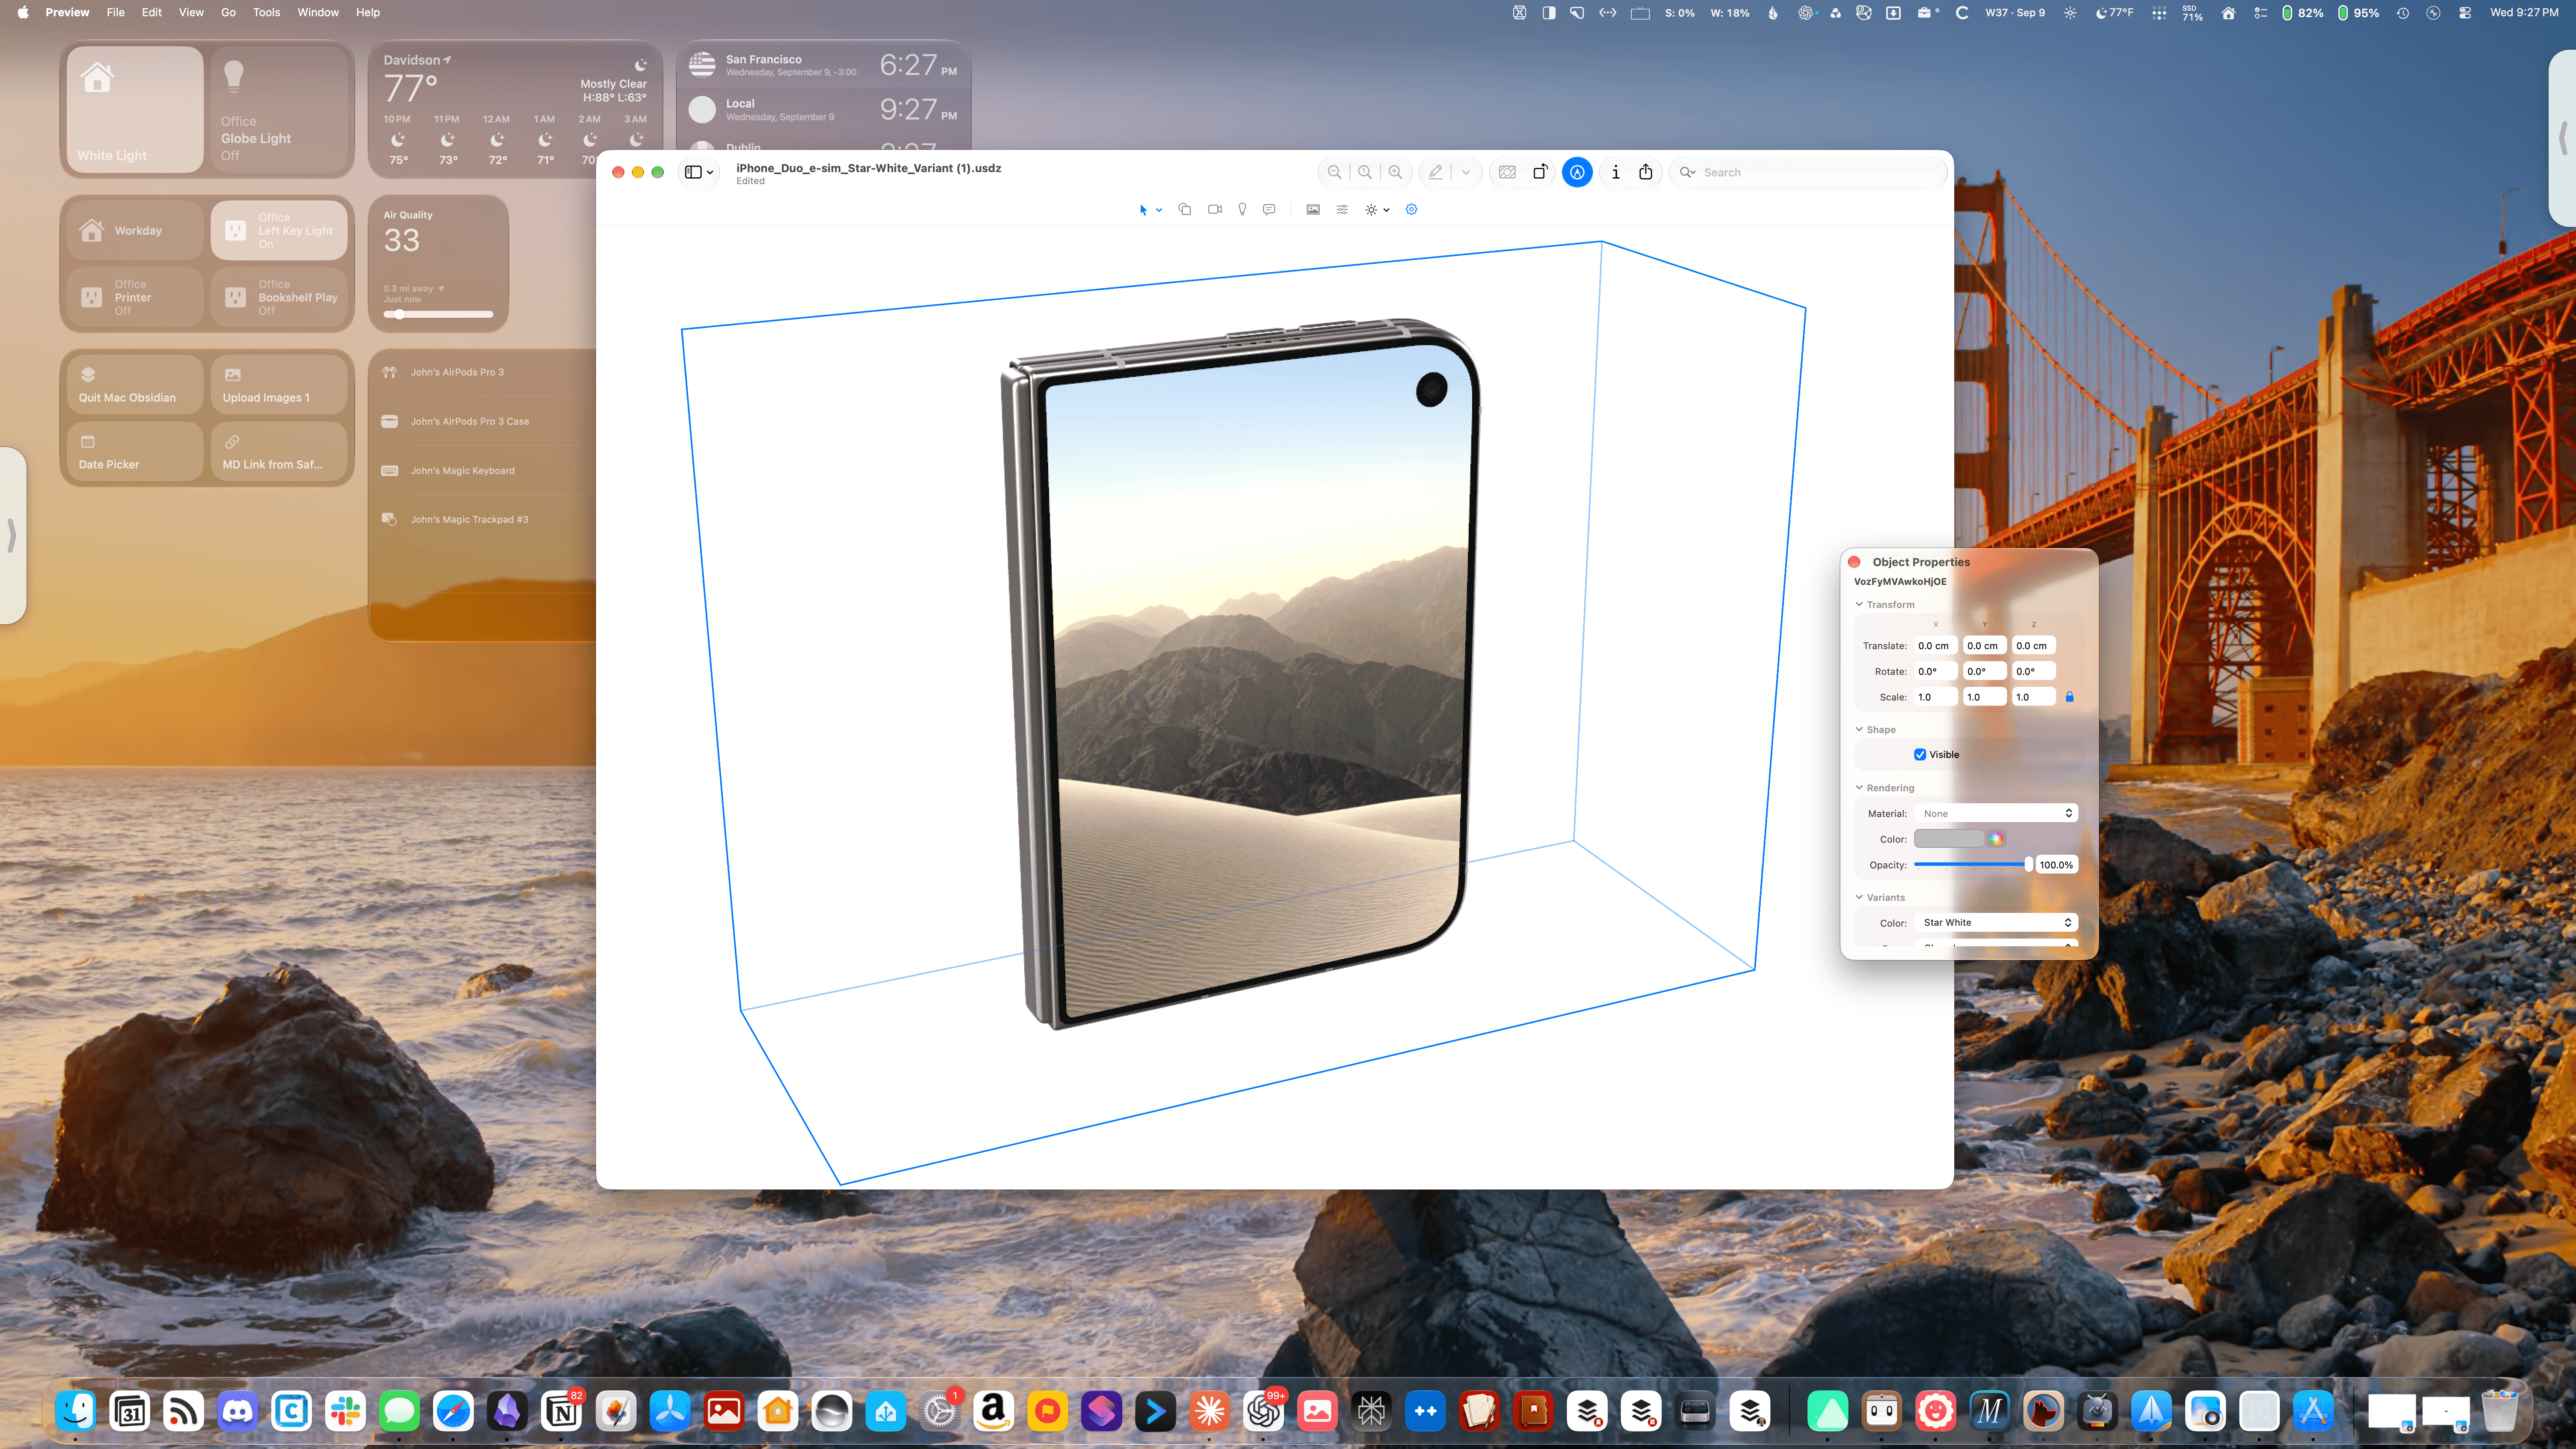Open the View menu
The image size is (2576, 1449).
click(191, 12)
